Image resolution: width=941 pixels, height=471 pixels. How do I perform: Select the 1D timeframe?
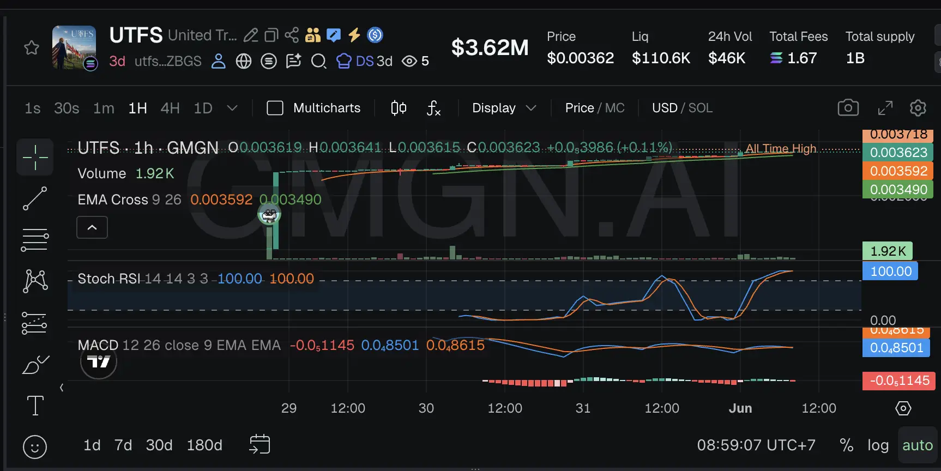(x=203, y=108)
